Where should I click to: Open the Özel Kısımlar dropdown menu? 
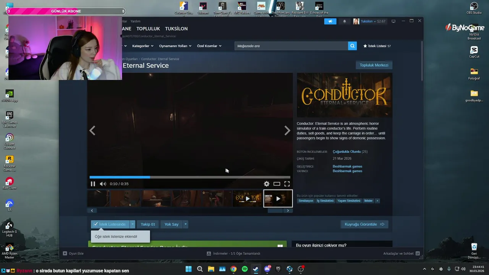(209, 46)
